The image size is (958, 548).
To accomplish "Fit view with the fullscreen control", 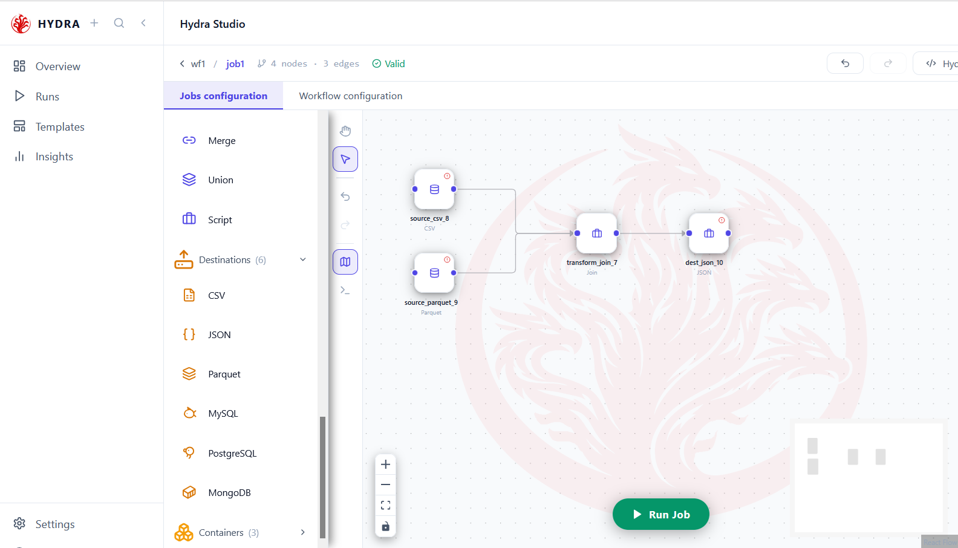I will [x=385, y=505].
